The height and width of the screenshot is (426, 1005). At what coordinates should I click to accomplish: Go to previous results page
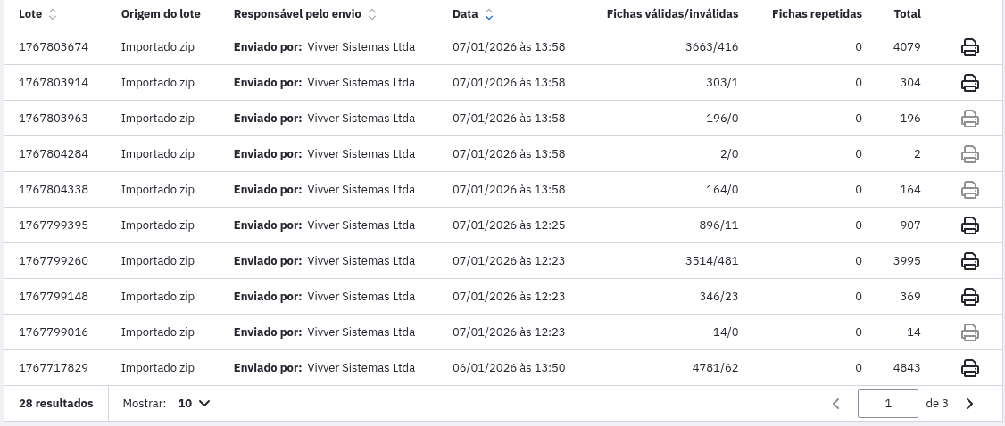point(836,404)
